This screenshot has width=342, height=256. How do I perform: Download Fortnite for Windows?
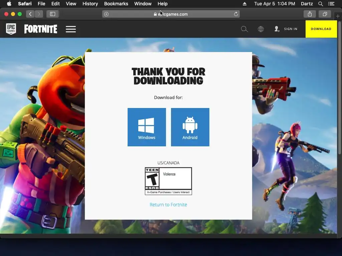147,127
